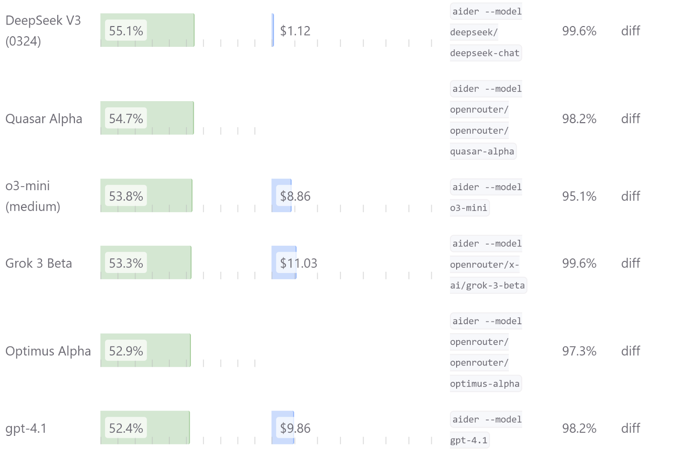The image size is (674, 454).
Task: Click the $8.86 blue cost bar
Action: tap(281, 196)
